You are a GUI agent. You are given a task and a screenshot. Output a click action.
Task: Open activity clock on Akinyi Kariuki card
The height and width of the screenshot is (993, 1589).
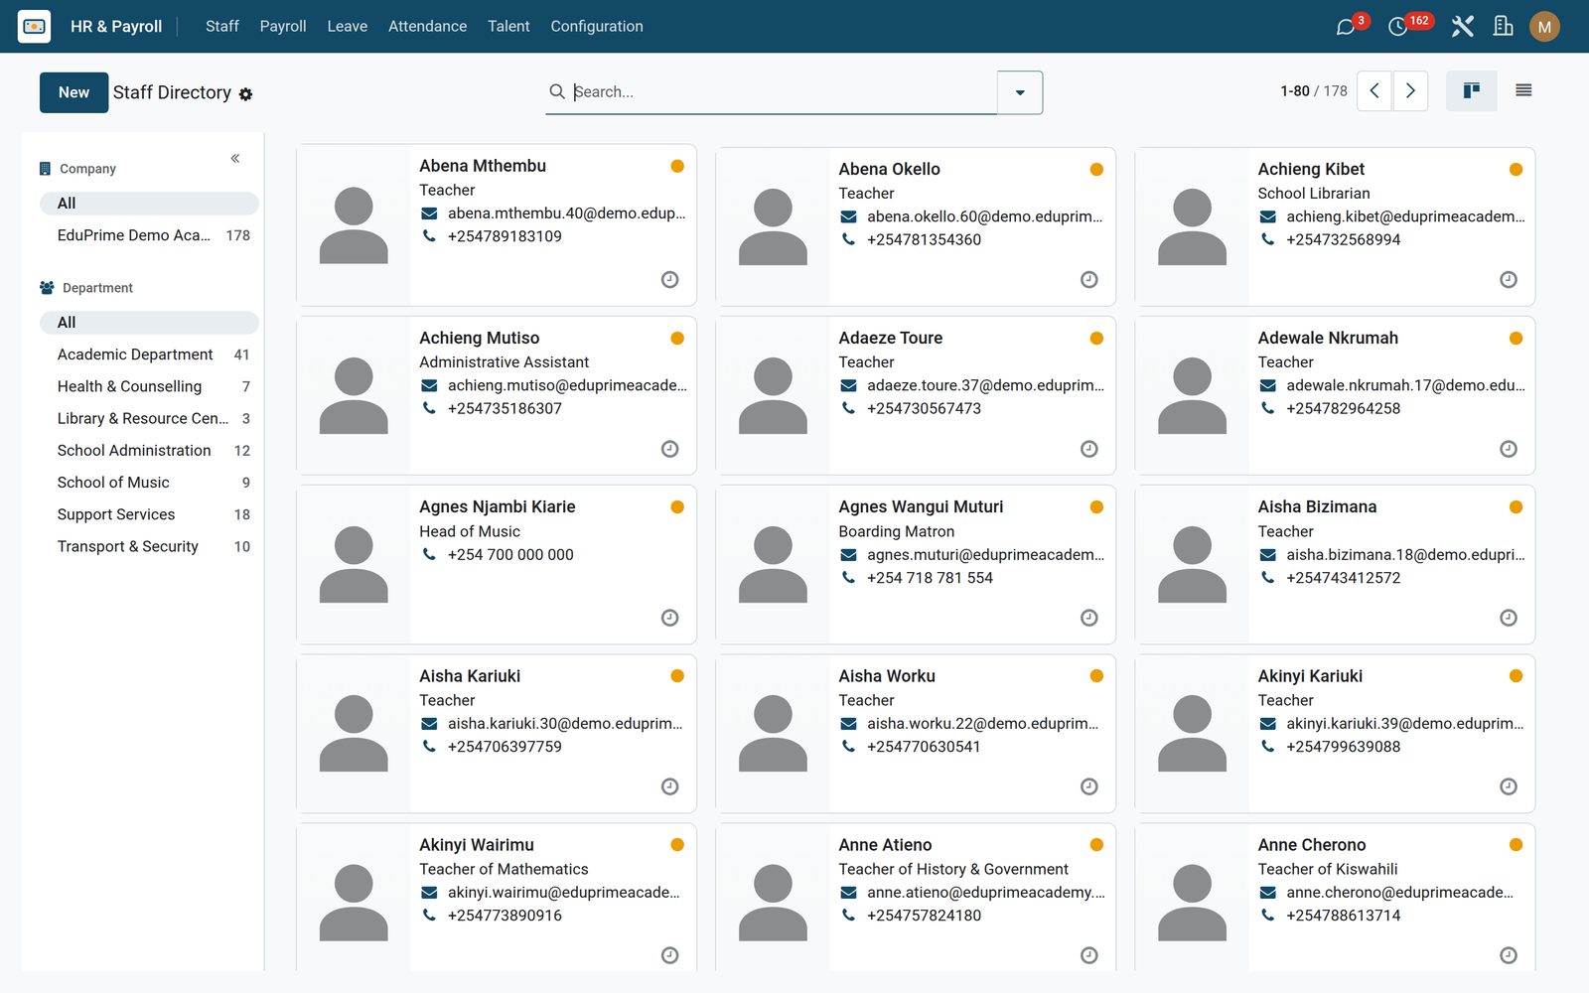point(1509,786)
